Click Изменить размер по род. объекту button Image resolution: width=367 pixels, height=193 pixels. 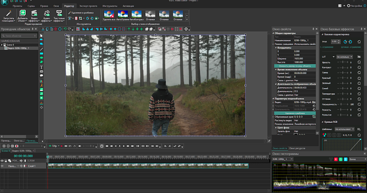pos(295,66)
